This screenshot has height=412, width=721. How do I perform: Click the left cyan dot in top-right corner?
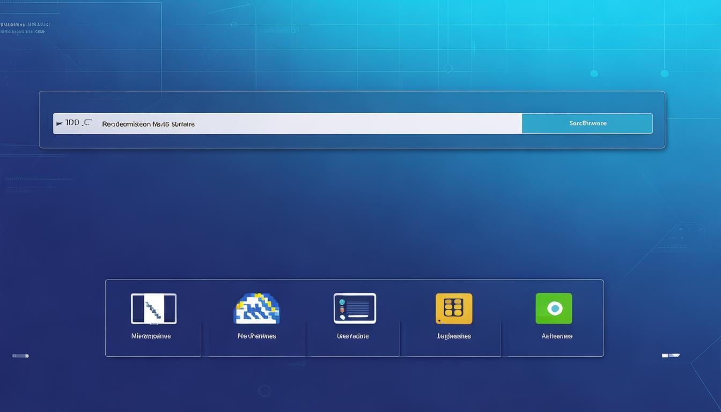point(594,73)
